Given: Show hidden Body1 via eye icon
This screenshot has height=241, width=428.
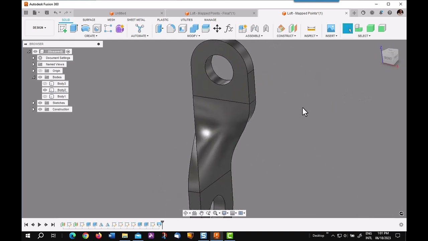Looking at the screenshot, I should tap(45, 96).
